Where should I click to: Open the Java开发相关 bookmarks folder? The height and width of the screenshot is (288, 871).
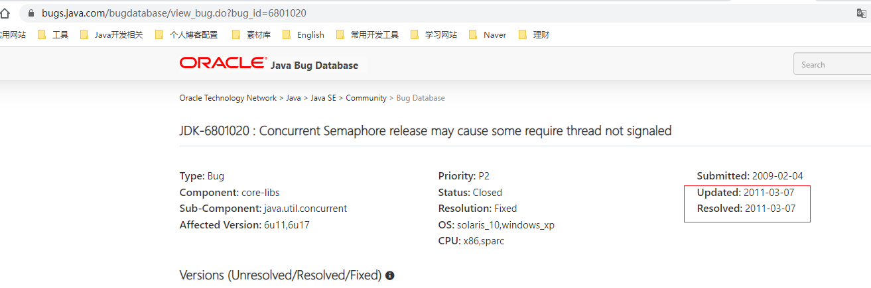click(111, 35)
